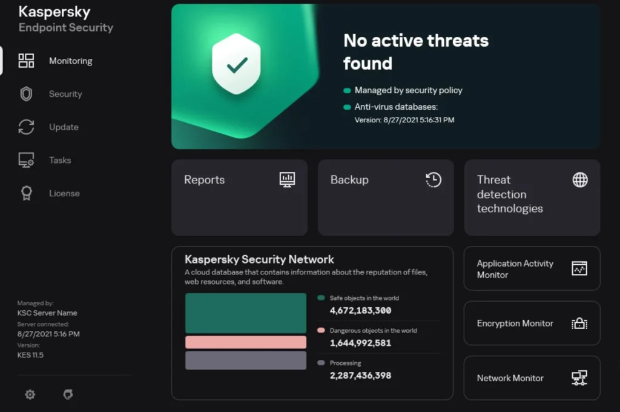Click the Encryption Monitor lock icon
Image resolution: width=620 pixels, height=412 pixels.
tap(579, 324)
